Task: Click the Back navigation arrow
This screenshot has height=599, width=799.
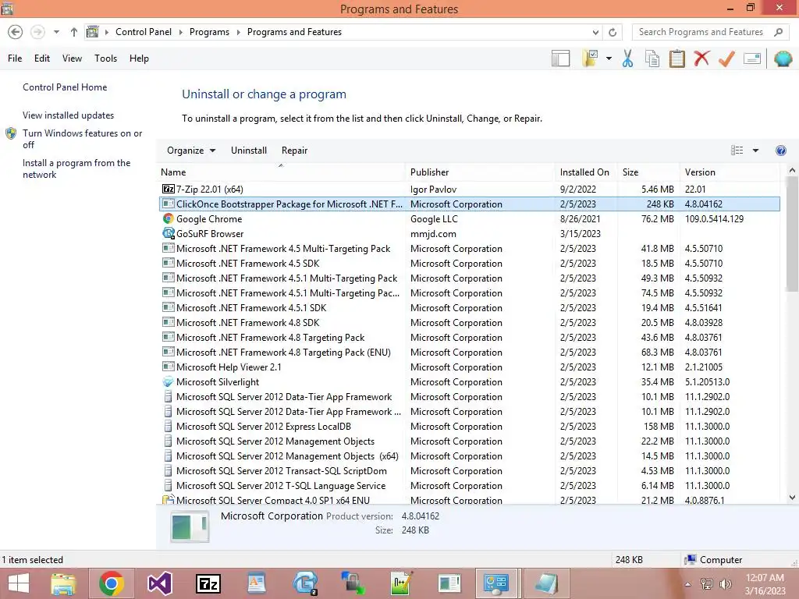Action: tap(16, 32)
